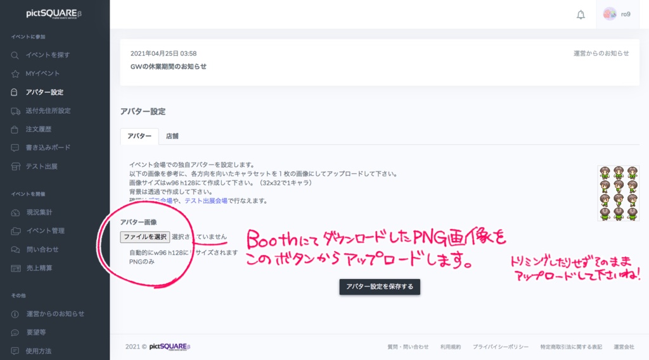
Task: Click the star icon beside MYイベント
Action: tap(15, 73)
